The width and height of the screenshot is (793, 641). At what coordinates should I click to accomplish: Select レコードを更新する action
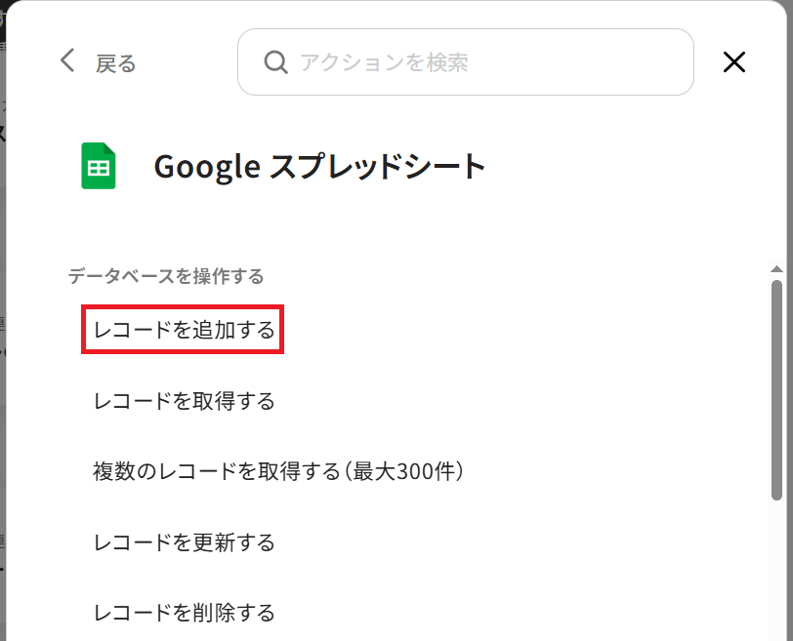pyautogui.click(x=184, y=542)
